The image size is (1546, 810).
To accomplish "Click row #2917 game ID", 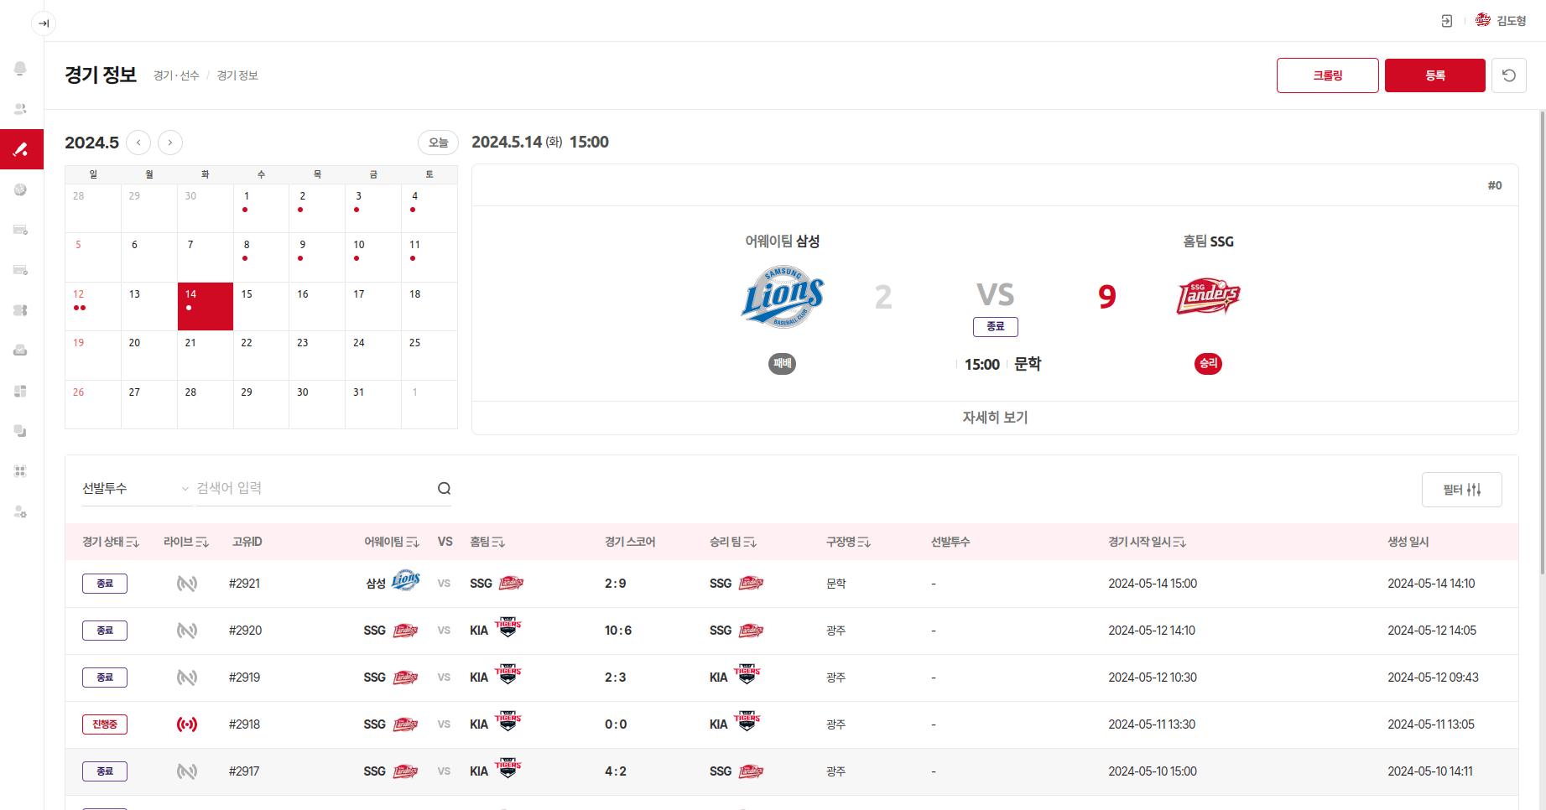I will coord(244,771).
